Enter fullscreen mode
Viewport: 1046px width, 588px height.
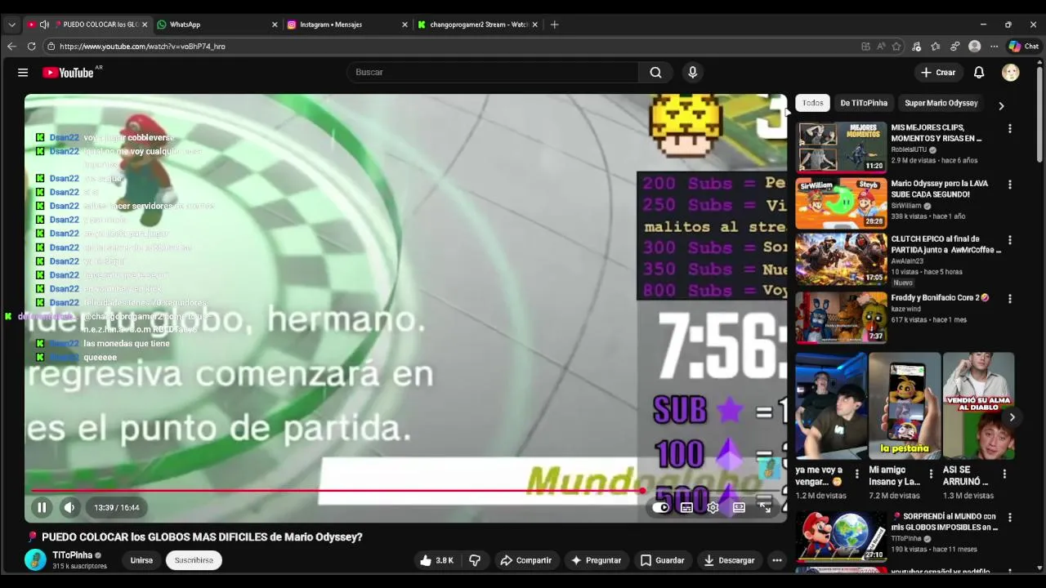tap(765, 507)
